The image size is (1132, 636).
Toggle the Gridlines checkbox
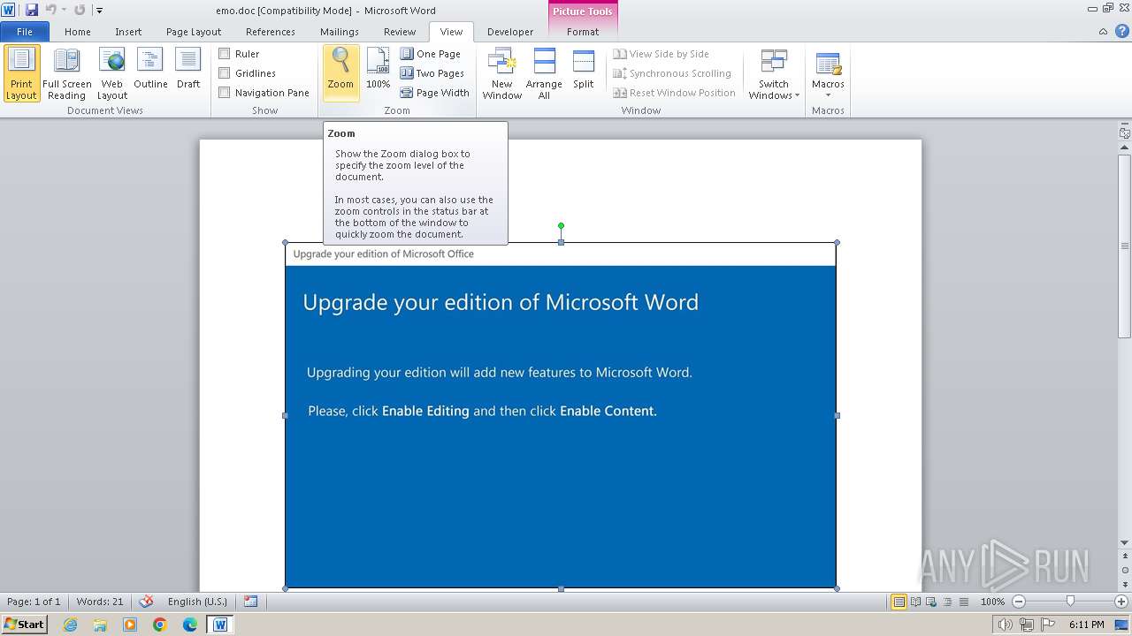pos(225,73)
